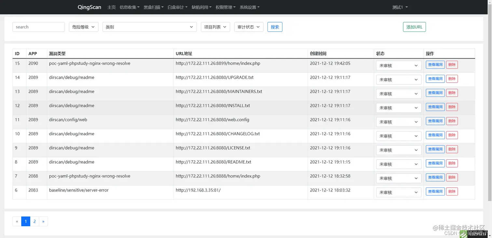
Task: Click the next page » arrow
Action: 43,221
